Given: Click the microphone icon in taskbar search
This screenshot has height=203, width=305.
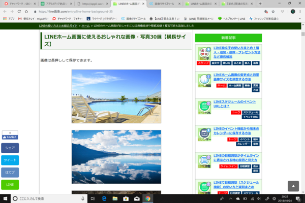Looking at the screenshot, I should (x=83, y=198).
